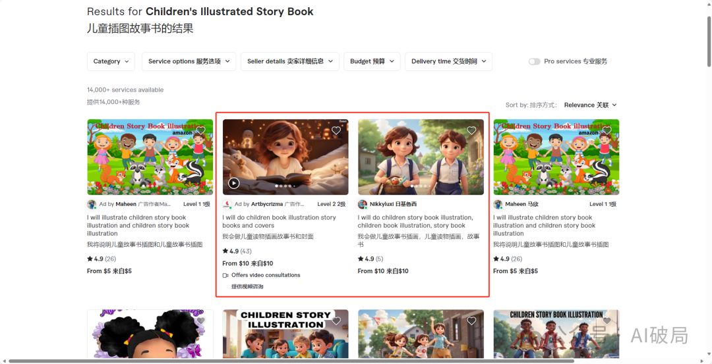This screenshot has width=712, height=364.
Task: Favorite the bottom-row gig with kids cycling past houses
Action: (x=471, y=321)
